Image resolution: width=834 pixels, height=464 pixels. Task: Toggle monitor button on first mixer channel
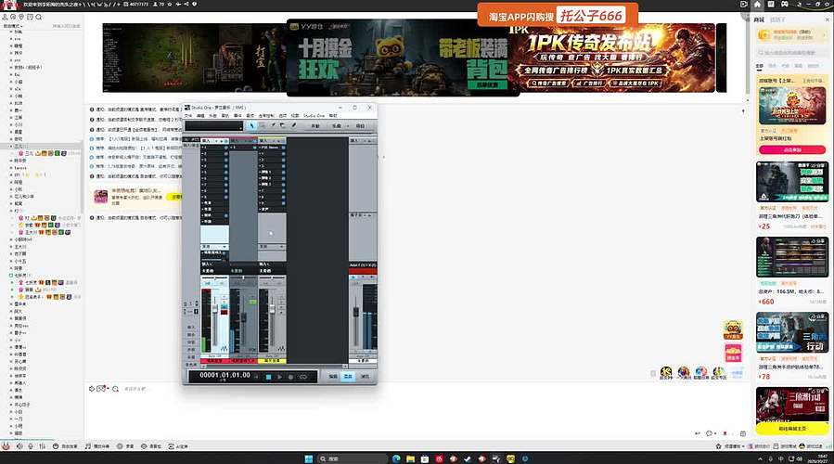[x=224, y=306]
